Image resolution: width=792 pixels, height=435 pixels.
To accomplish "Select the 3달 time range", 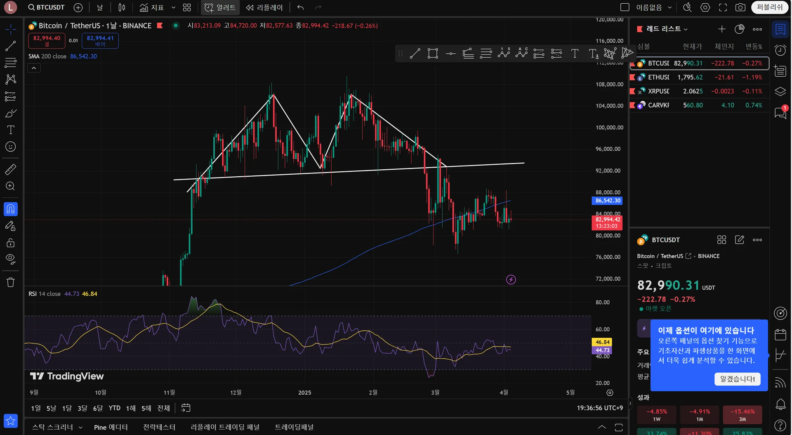I will (x=82, y=408).
